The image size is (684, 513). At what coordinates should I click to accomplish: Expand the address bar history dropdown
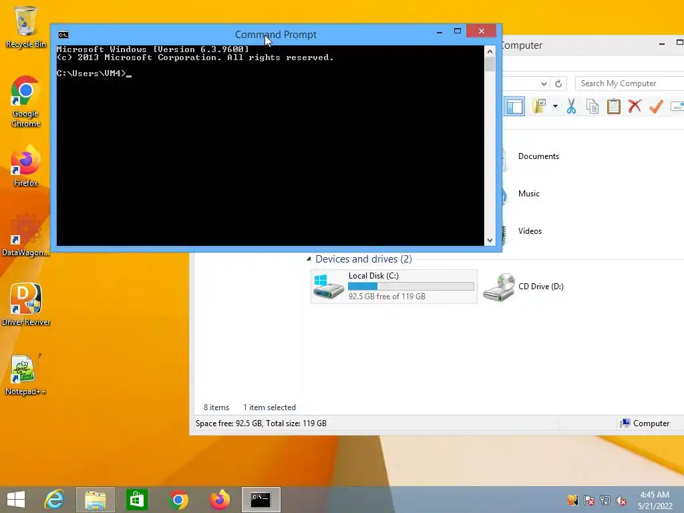544,83
